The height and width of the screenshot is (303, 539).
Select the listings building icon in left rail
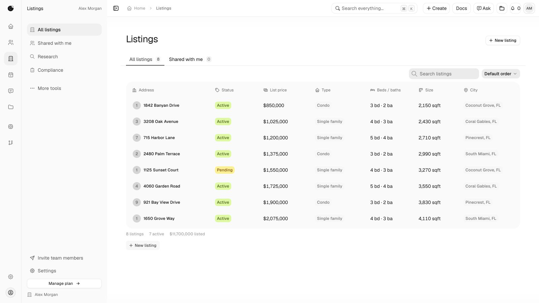[x=11, y=59]
